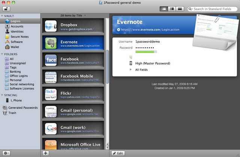Viewport: 240px width, 157px height.
Task: Open the Wallet category
Action: (20, 47)
